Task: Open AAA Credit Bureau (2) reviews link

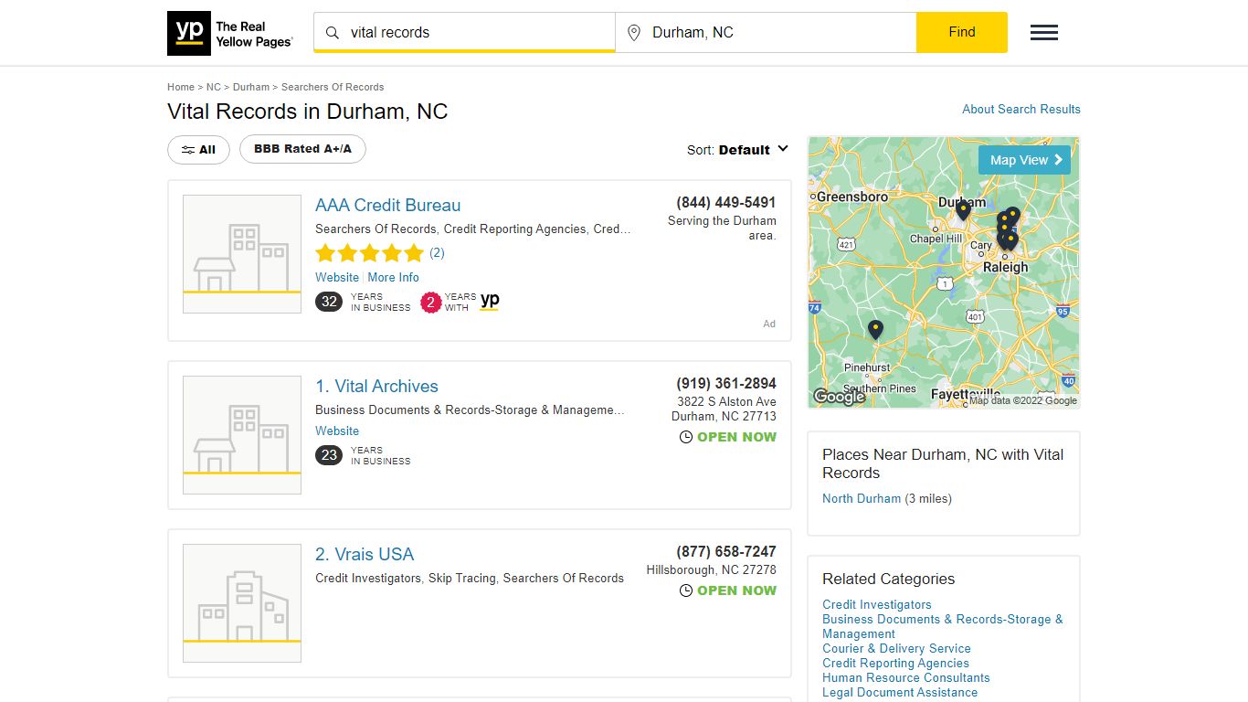Action: click(438, 253)
